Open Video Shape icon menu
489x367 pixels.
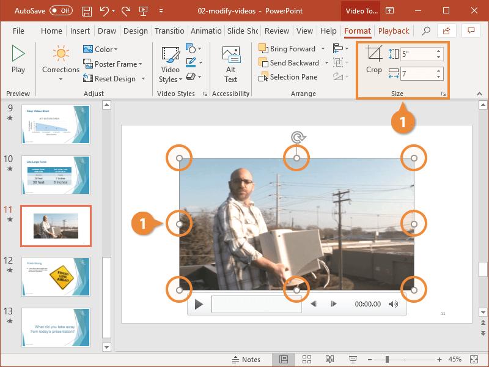click(193, 49)
